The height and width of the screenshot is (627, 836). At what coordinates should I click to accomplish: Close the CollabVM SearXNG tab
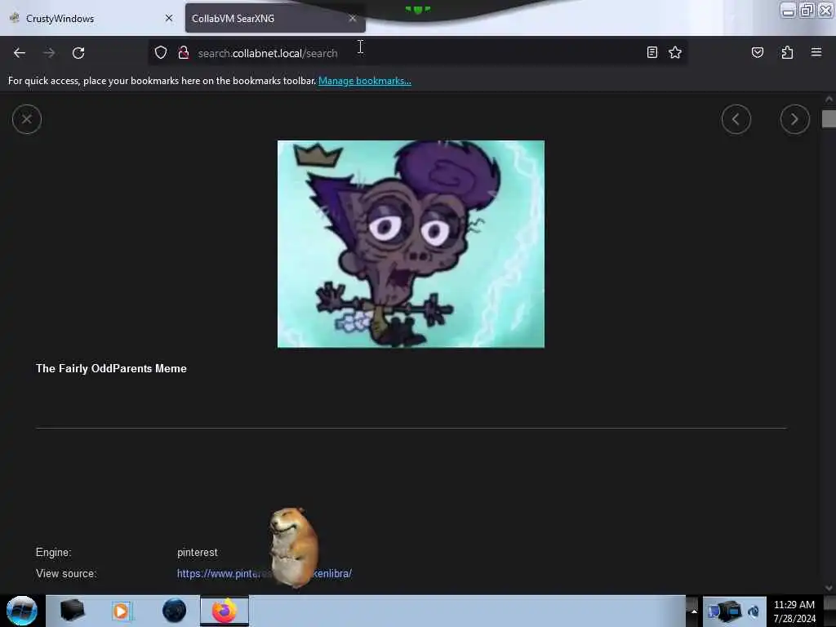pyautogui.click(x=353, y=18)
